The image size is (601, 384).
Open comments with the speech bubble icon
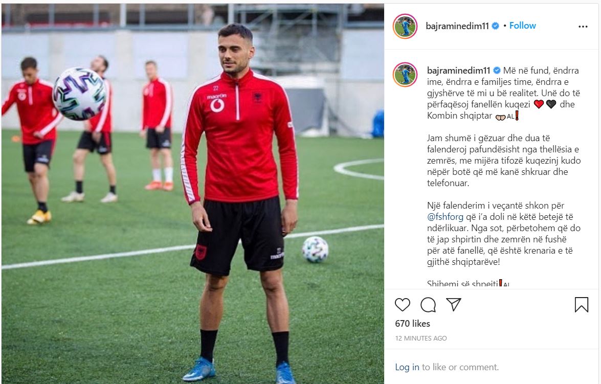point(428,305)
